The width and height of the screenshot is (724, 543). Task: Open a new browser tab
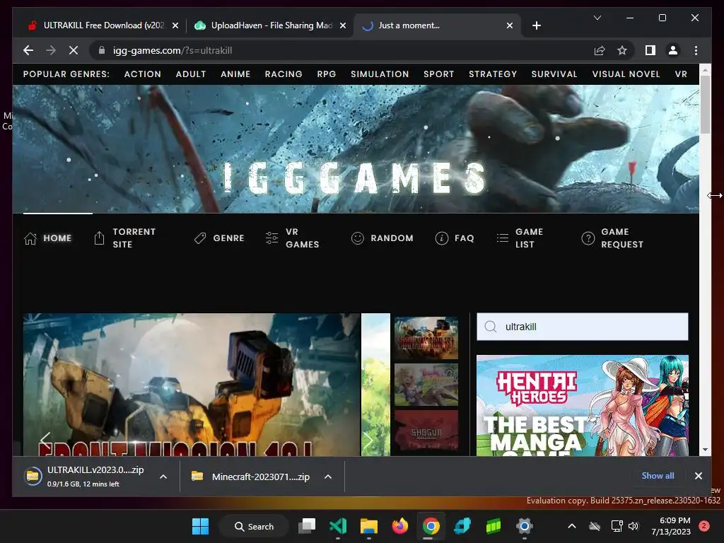point(536,25)
